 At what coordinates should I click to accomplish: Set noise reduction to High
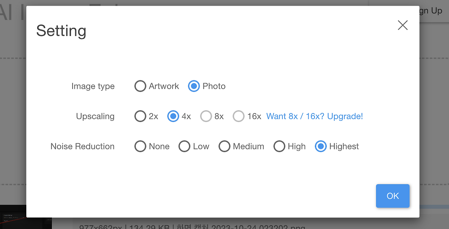(279, 146)
